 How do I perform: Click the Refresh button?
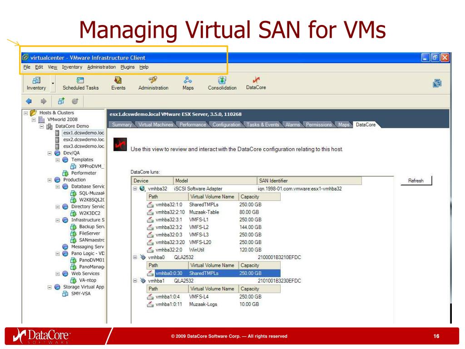[x=416, y=181]
